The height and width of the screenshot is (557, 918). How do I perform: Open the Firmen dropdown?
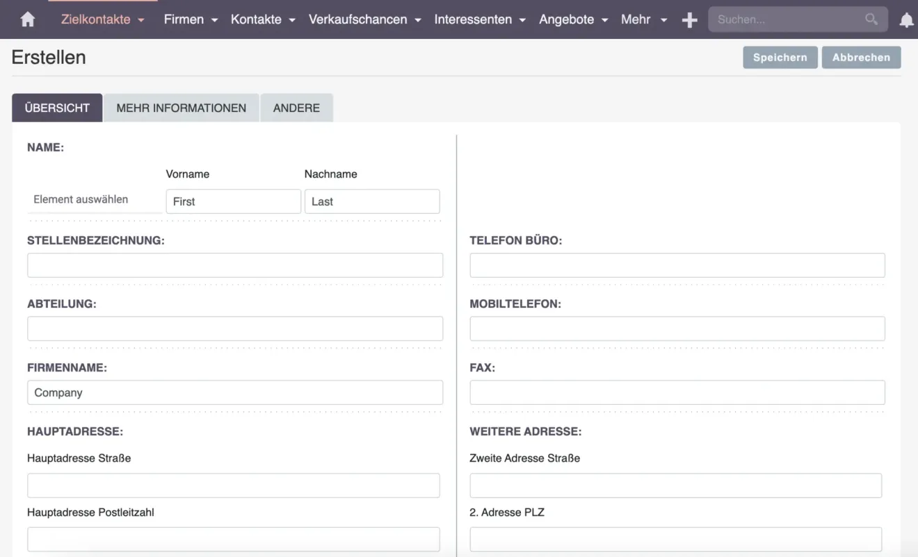[x=191, y=19]
